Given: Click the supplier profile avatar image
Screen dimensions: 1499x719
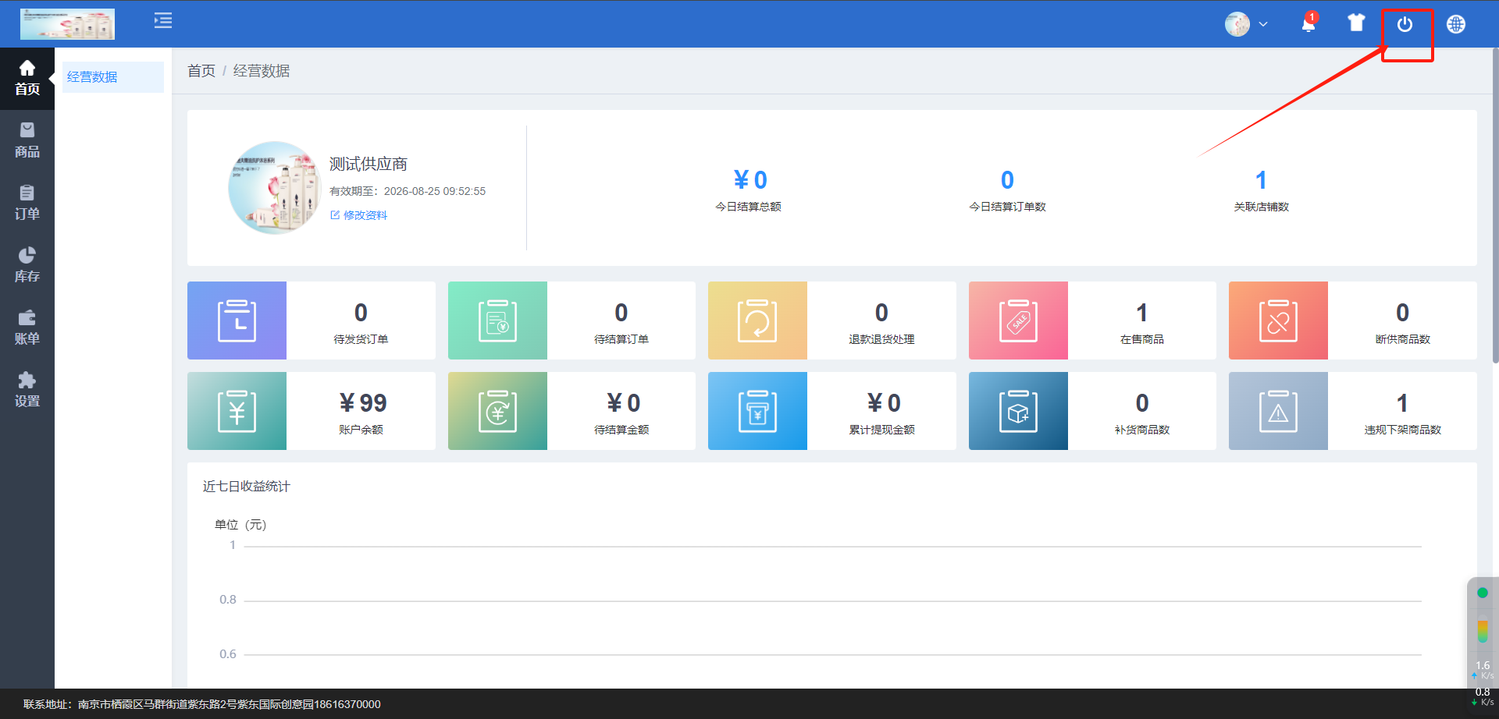Looking at the screenshot, I should (274, 188).
